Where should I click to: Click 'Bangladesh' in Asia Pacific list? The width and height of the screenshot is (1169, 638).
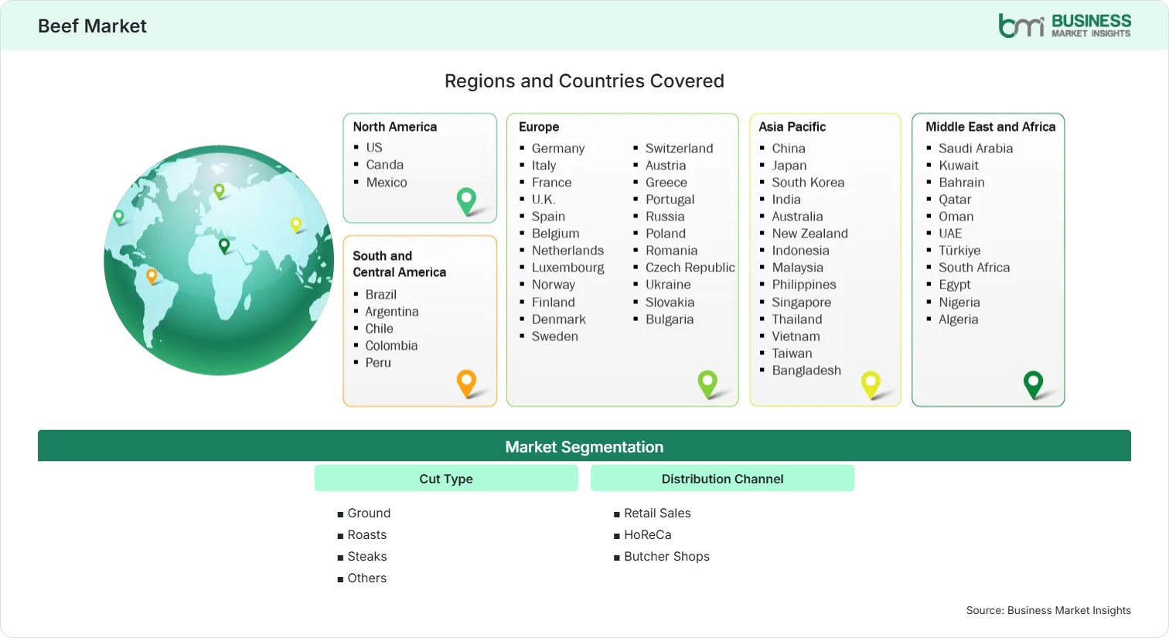806,370
